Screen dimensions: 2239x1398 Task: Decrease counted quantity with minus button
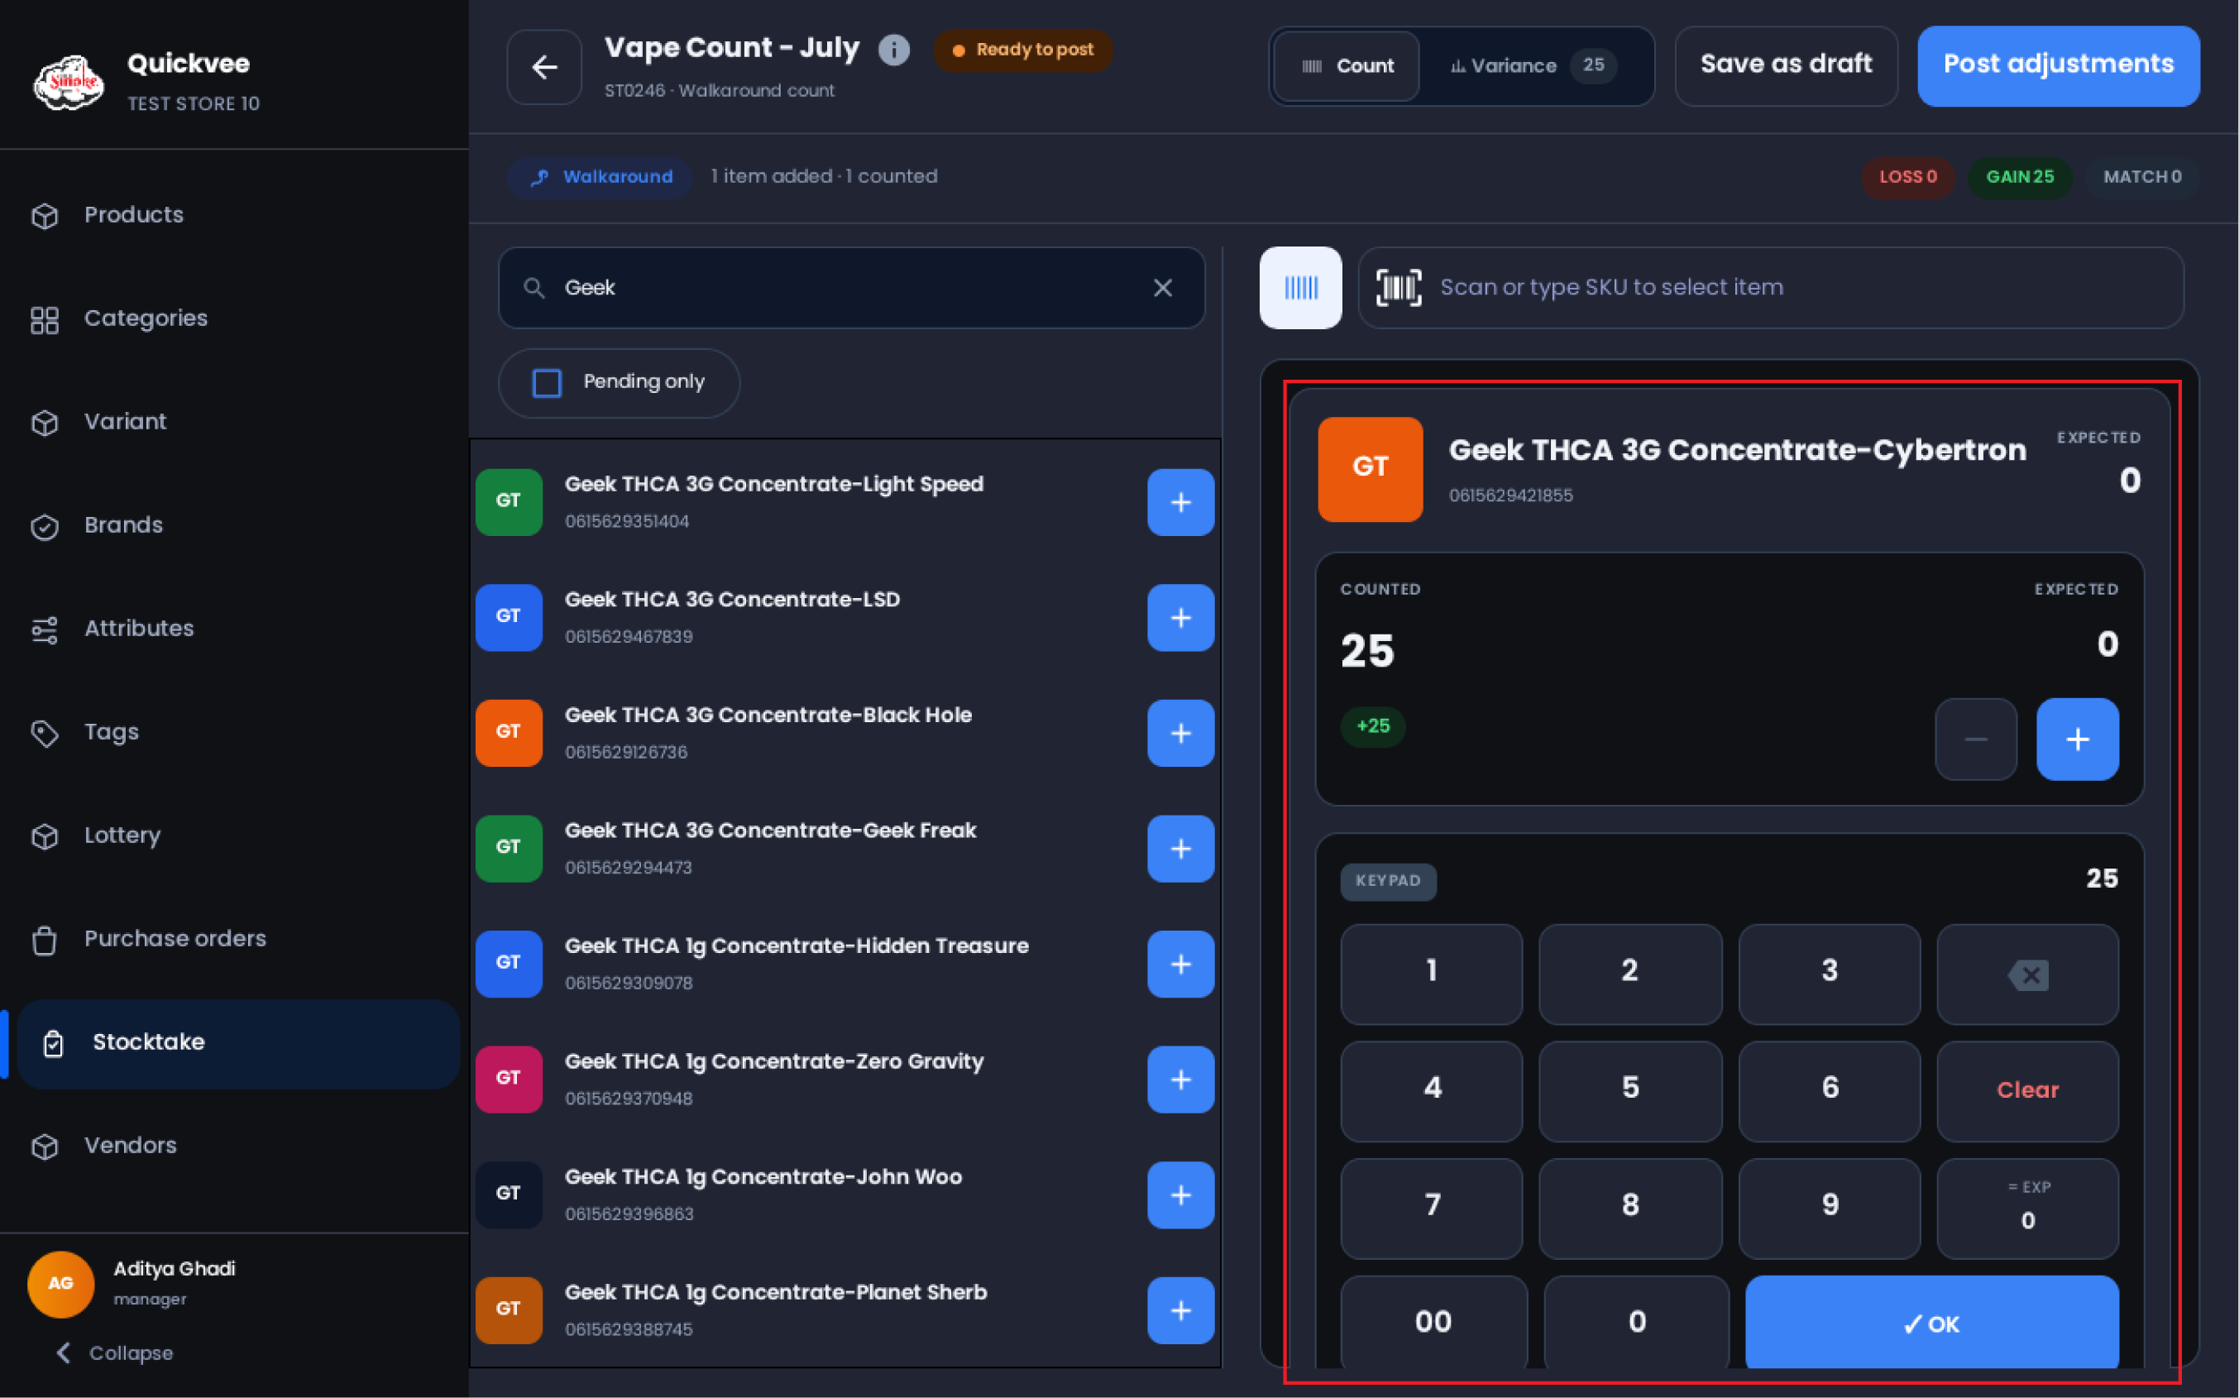coord(1975,740)
